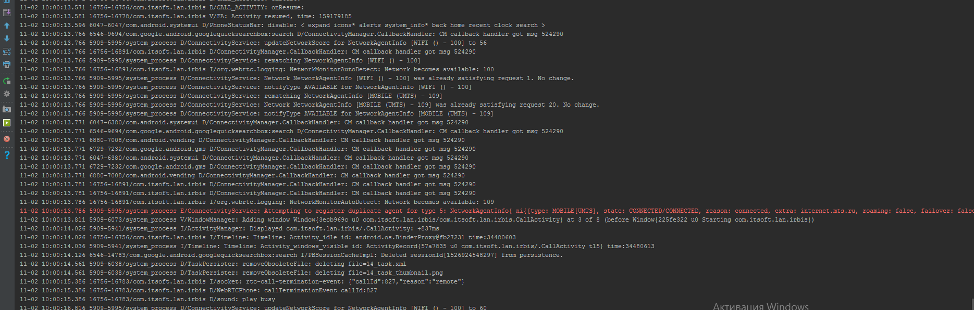
Task: Start screen recording with green play icon
Action: click(7, 123)
